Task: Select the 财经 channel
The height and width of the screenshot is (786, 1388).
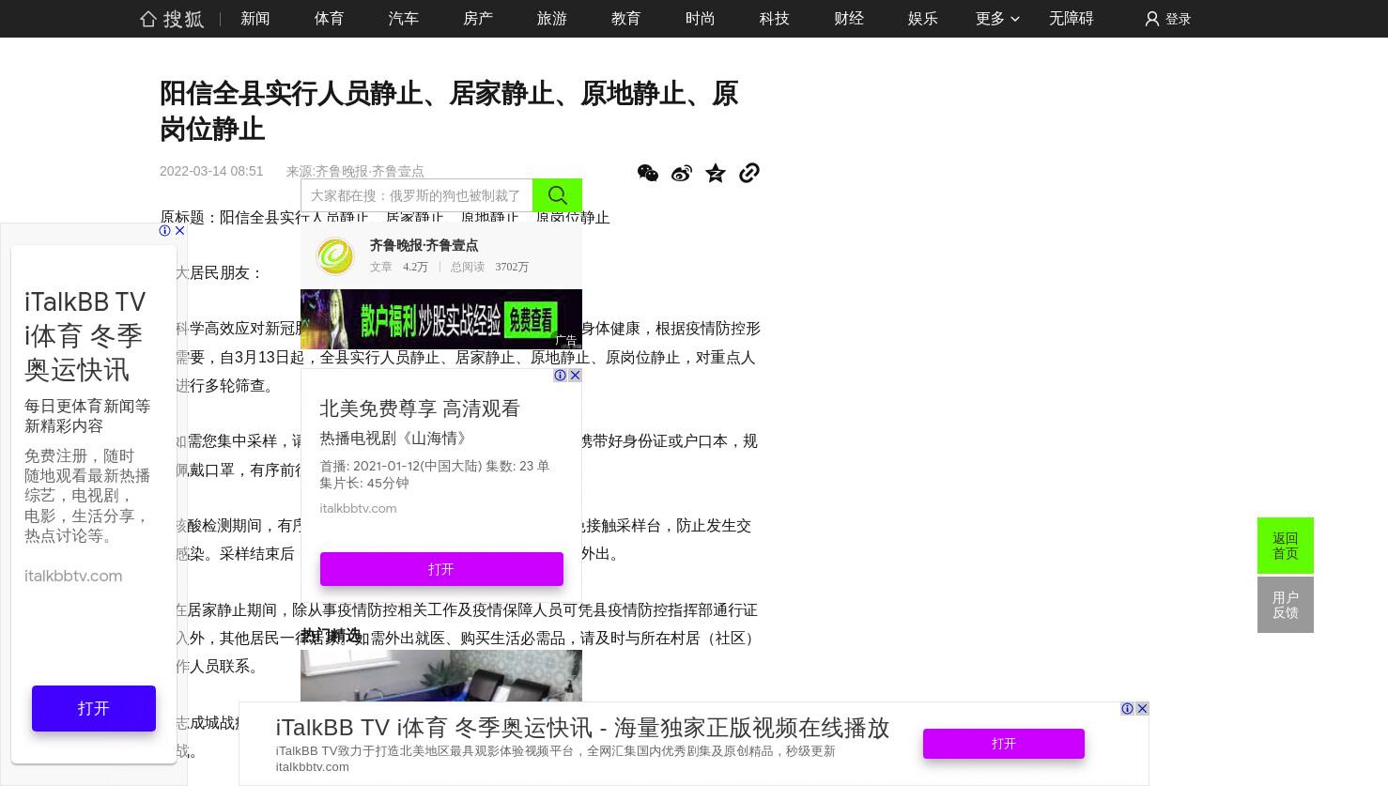Action: coord(849,19)
